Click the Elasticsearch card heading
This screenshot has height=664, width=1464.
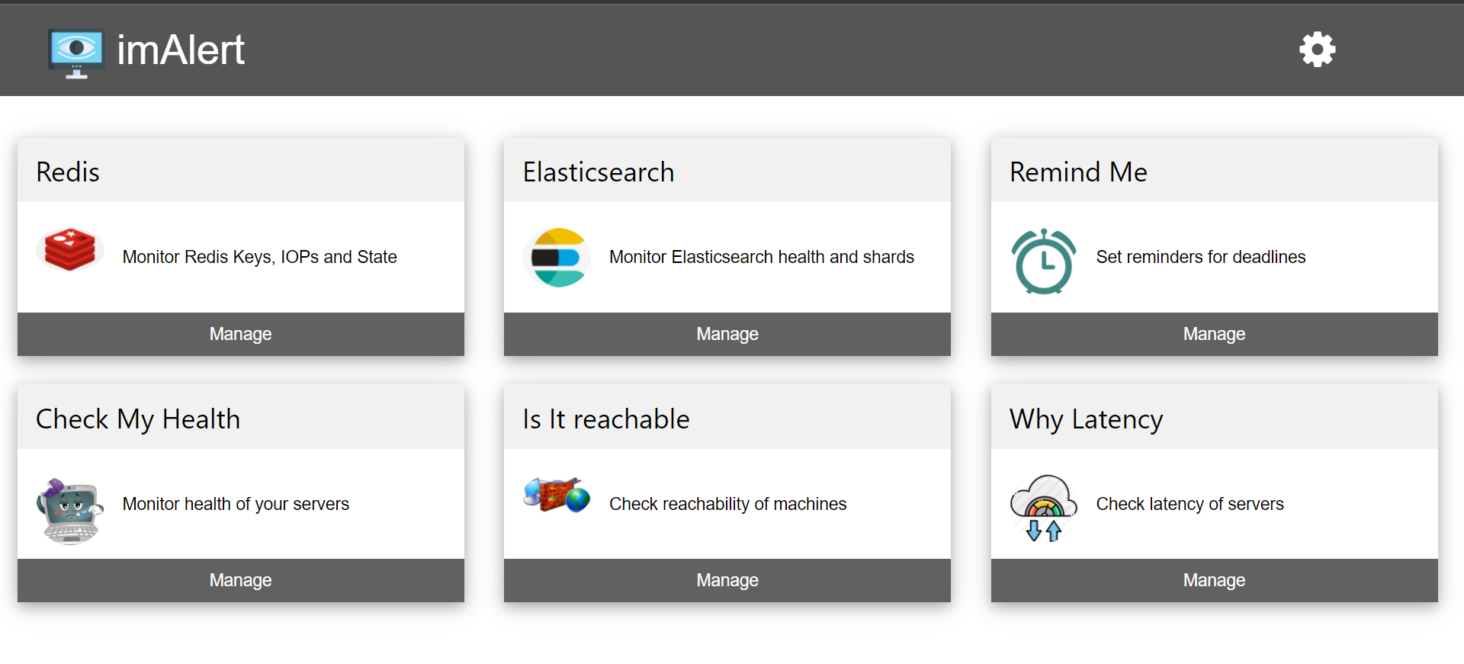(599, 172)
